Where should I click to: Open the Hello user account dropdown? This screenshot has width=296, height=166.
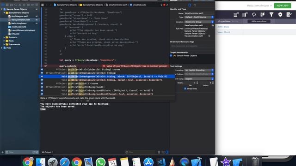[x=259, y=6]
